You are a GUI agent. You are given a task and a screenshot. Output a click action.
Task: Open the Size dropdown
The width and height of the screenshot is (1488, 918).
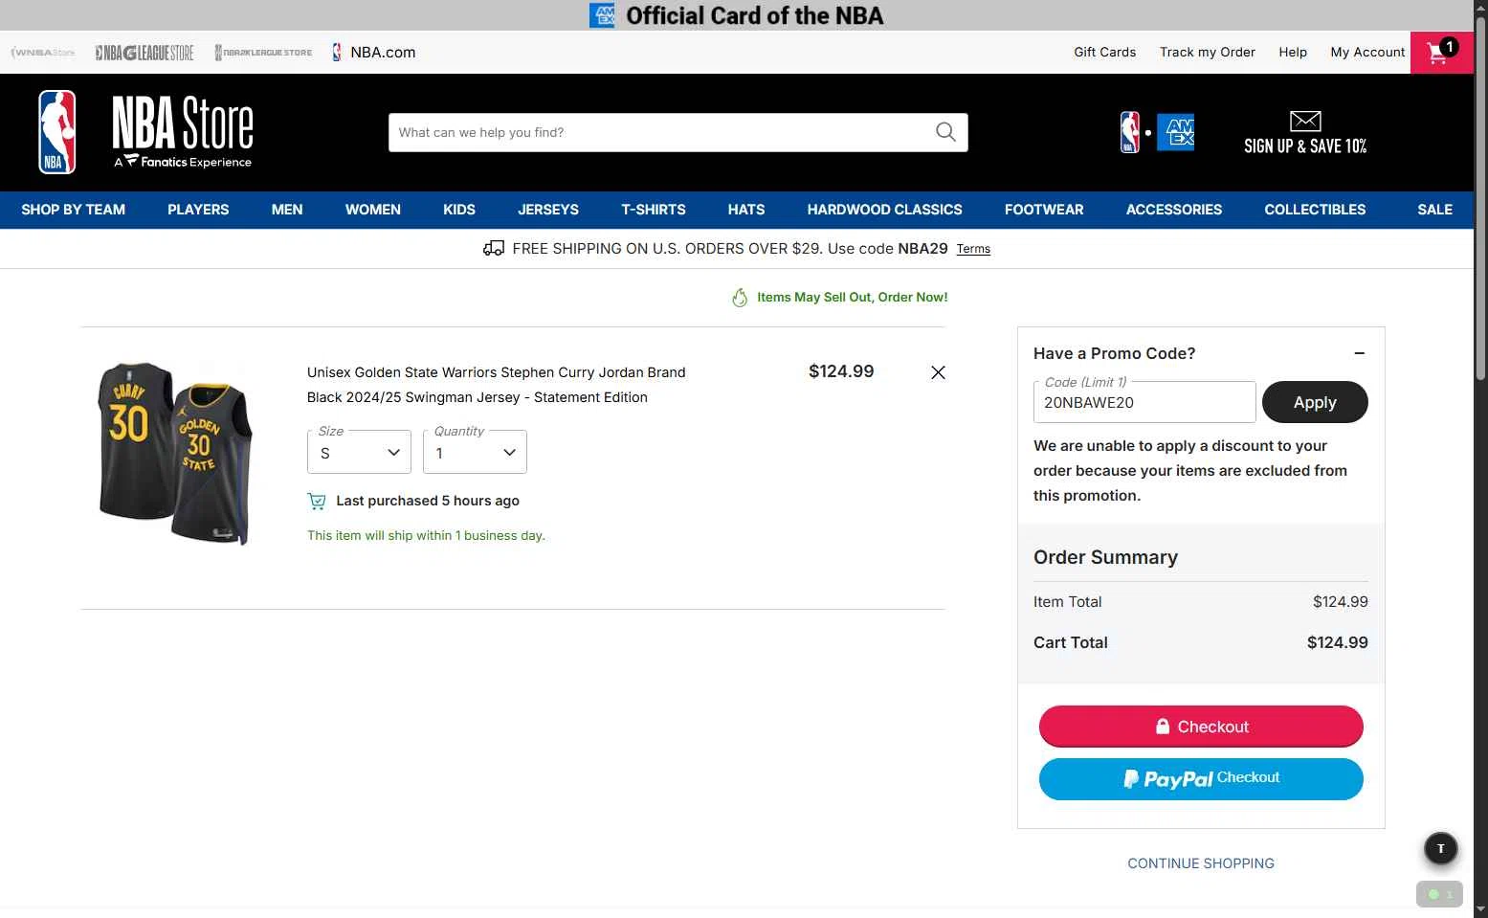point(359,452)
